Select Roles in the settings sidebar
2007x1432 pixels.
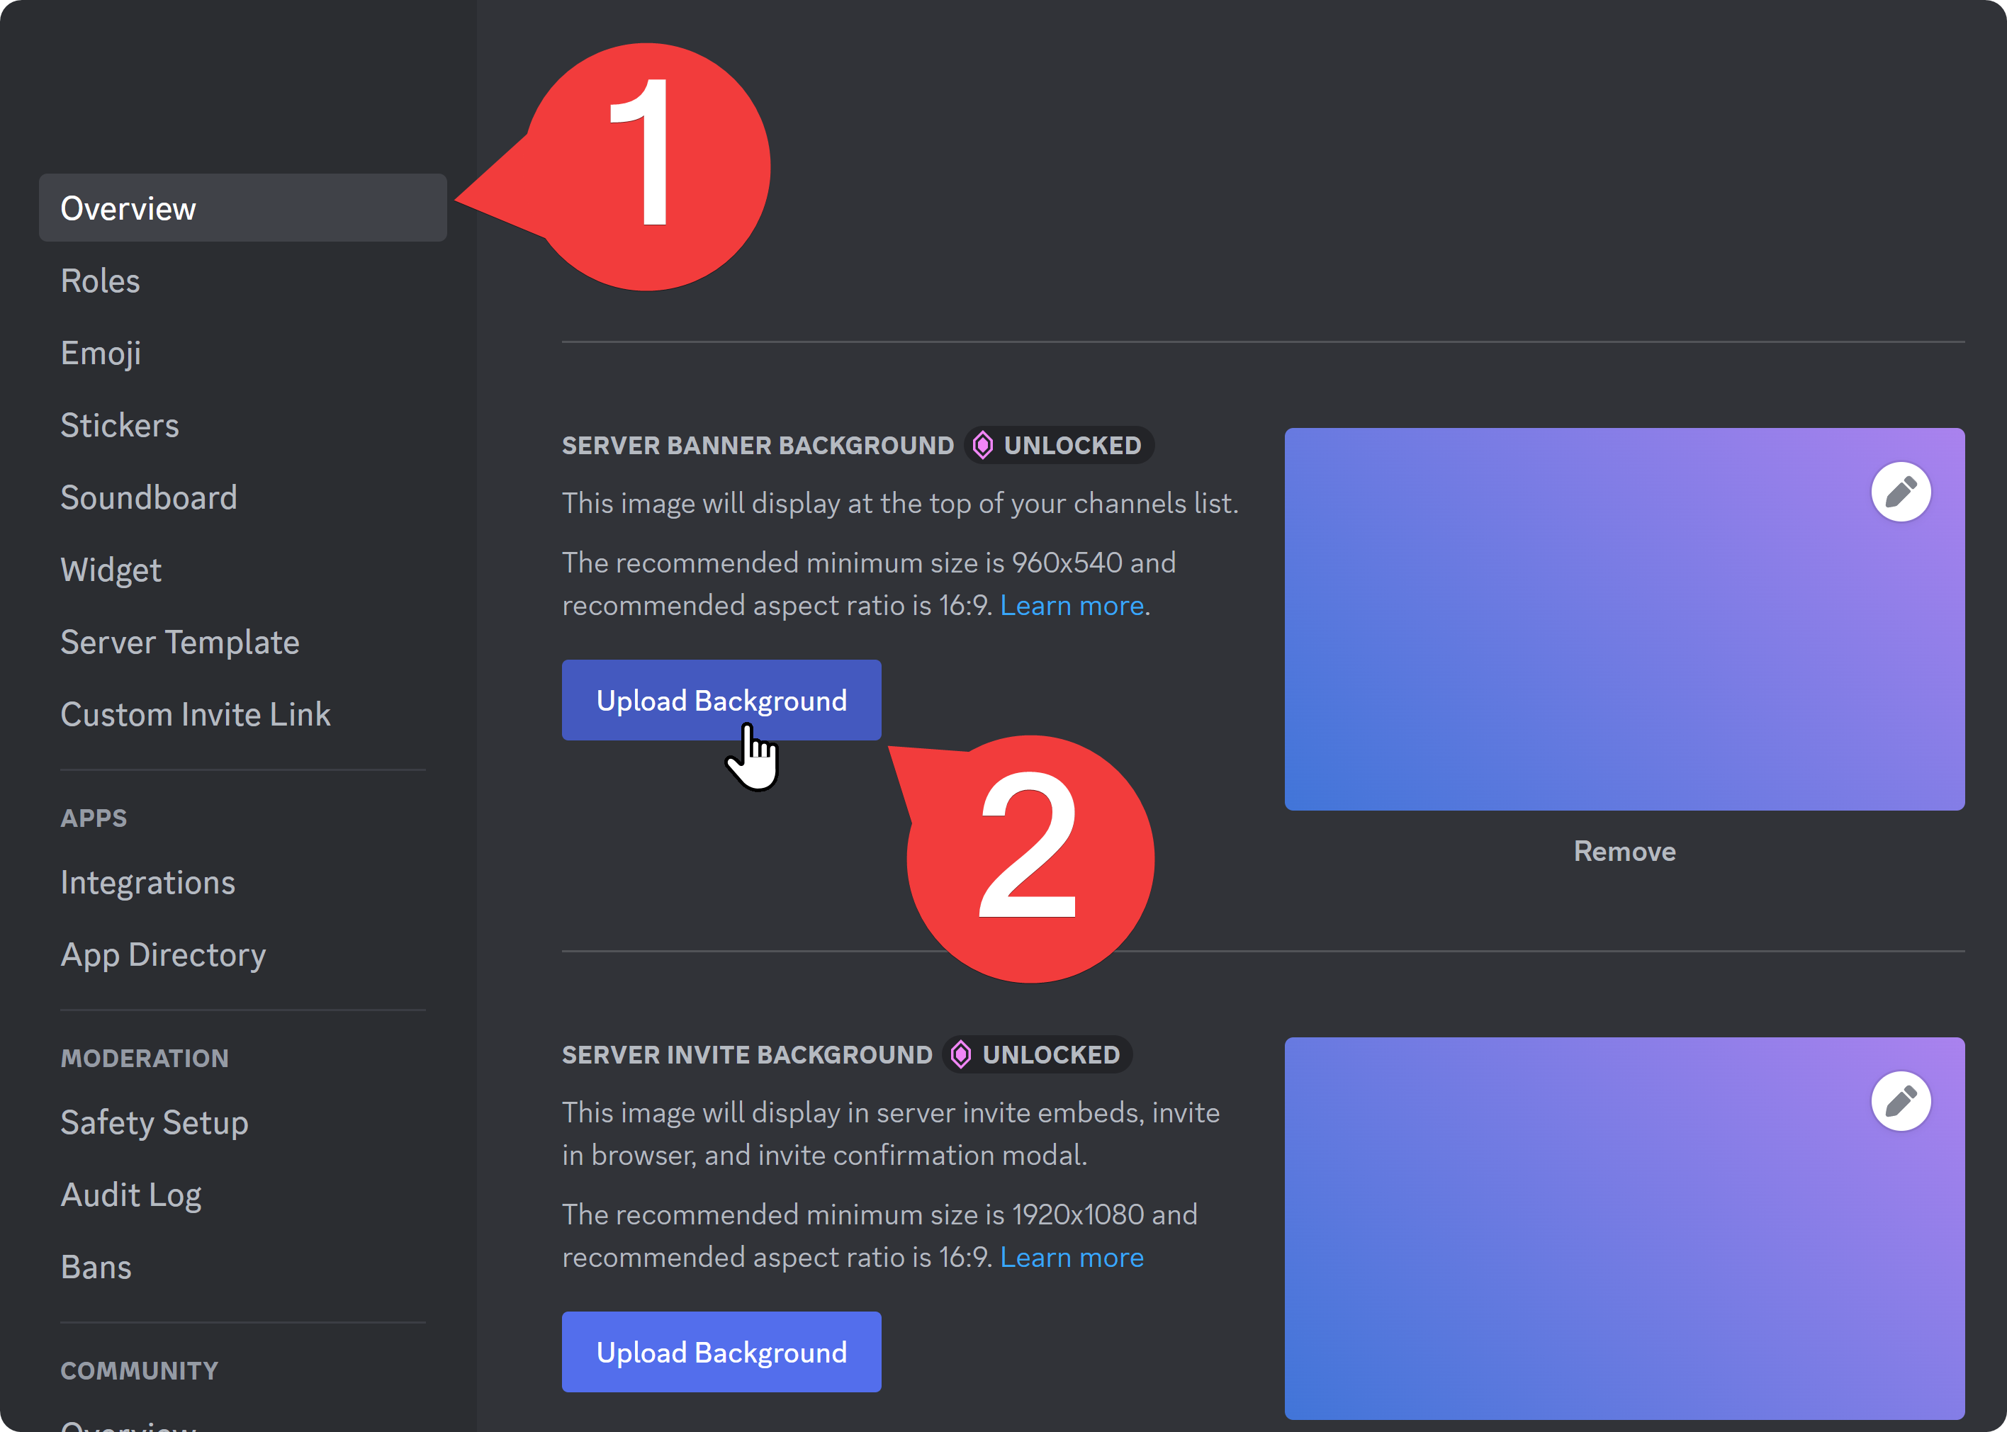tap(100, 281)
